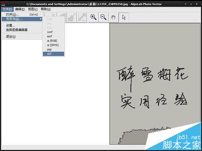The image size is (202, 151).
Task: Open the 编辑(E) menu
Action: click(x=20, y=9)
